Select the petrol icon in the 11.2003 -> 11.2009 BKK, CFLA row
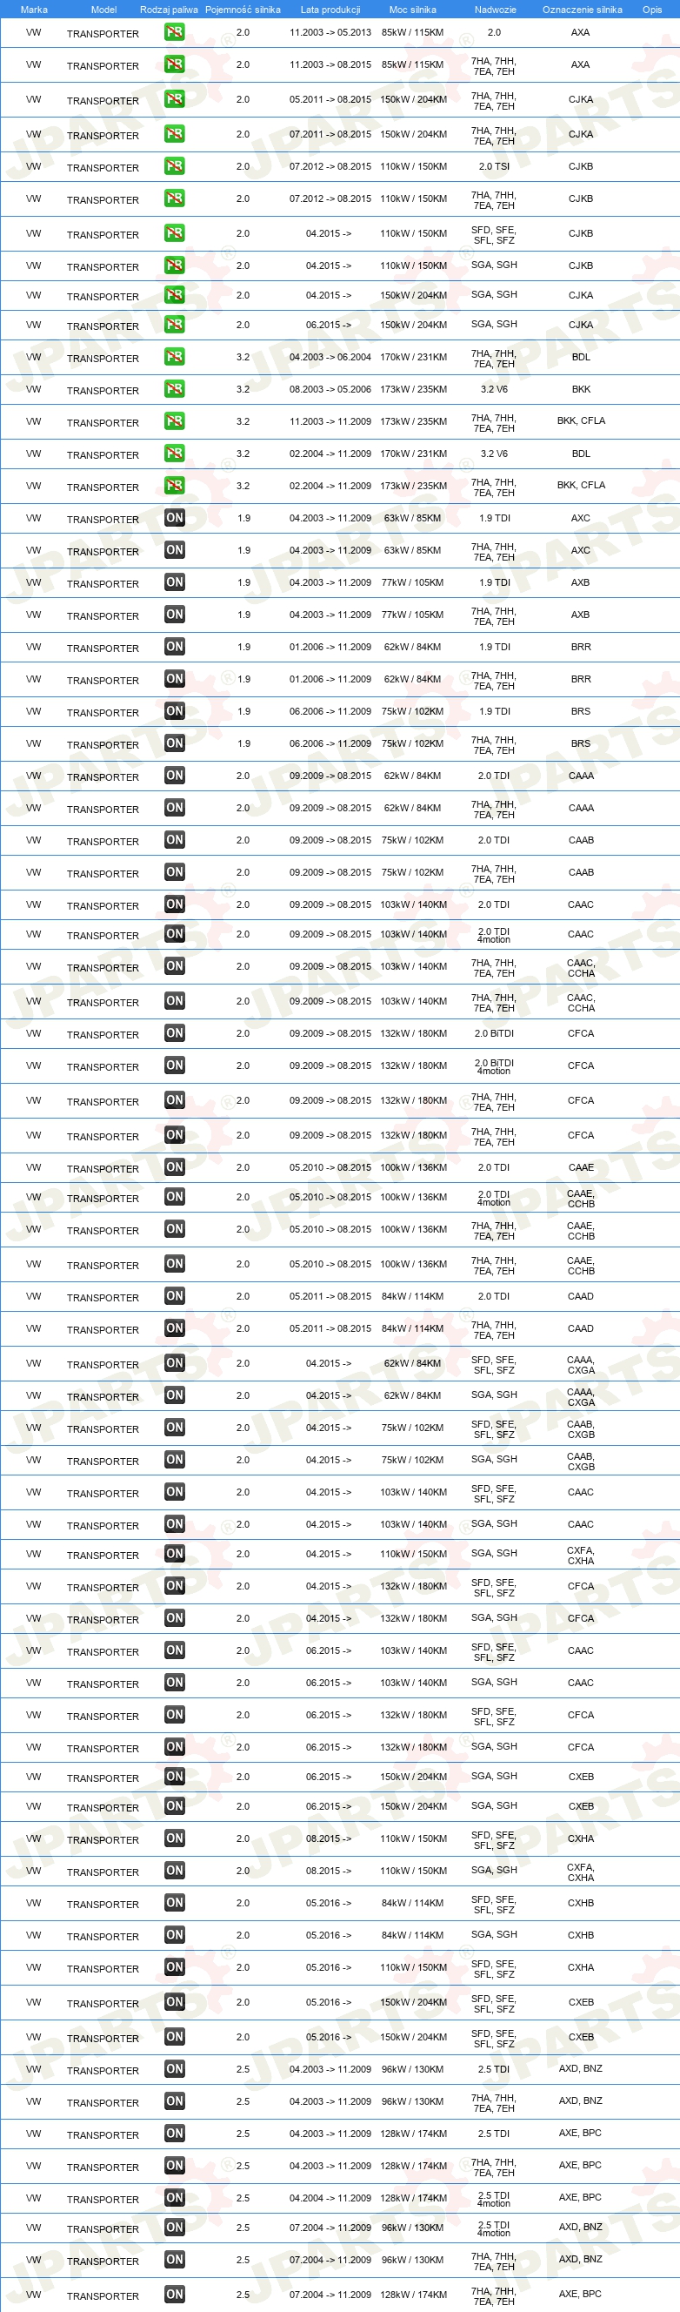The image size is (680, 2312). point(174,422)
